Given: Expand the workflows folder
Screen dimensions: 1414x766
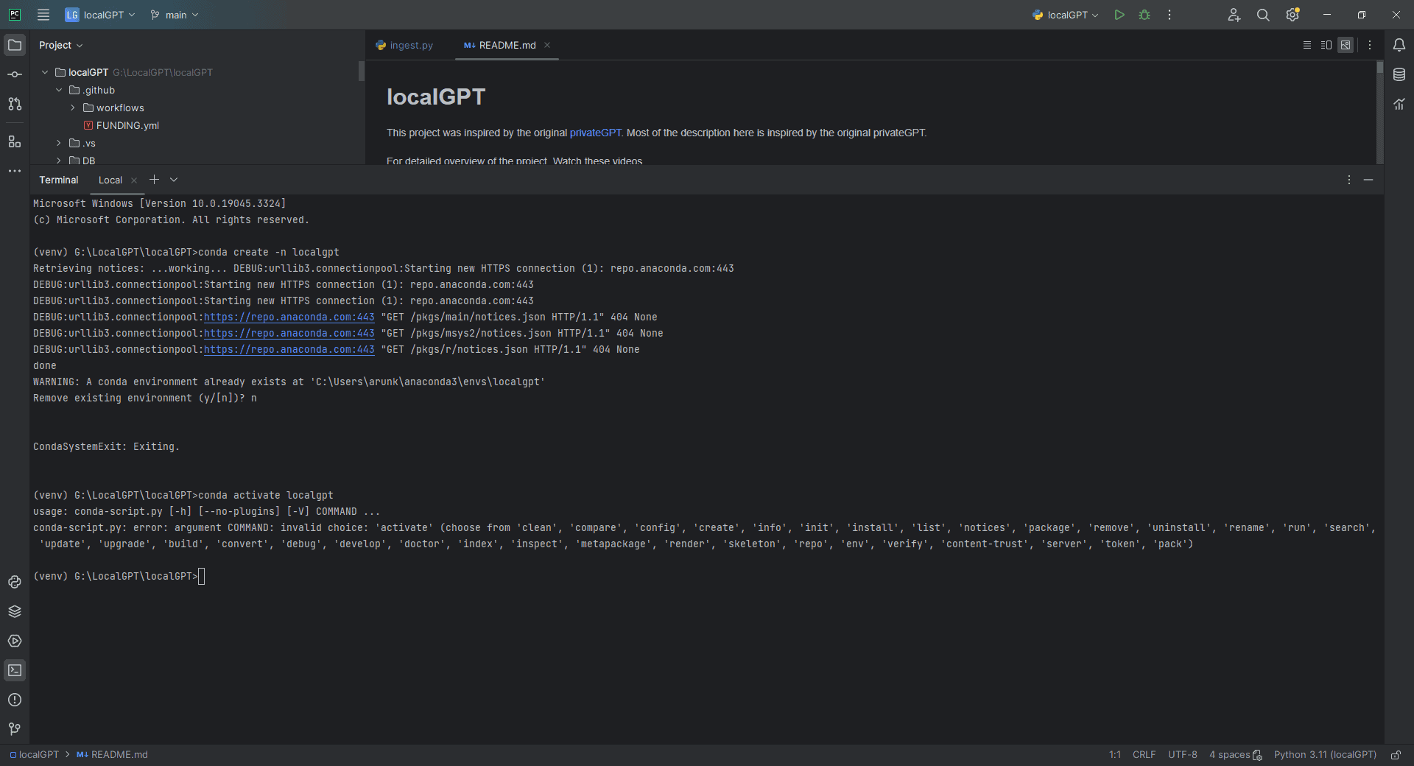Looking at the screenshot, I should 73,108.
